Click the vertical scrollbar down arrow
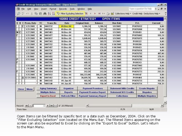Screen dimensions: 182x136 (165, 103)
